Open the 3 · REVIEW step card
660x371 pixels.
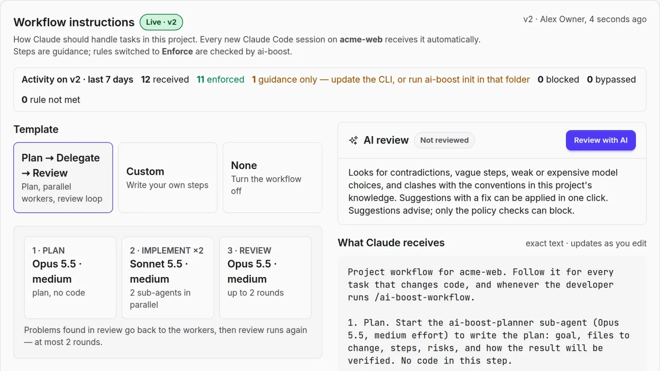click(x=265, y=277)
